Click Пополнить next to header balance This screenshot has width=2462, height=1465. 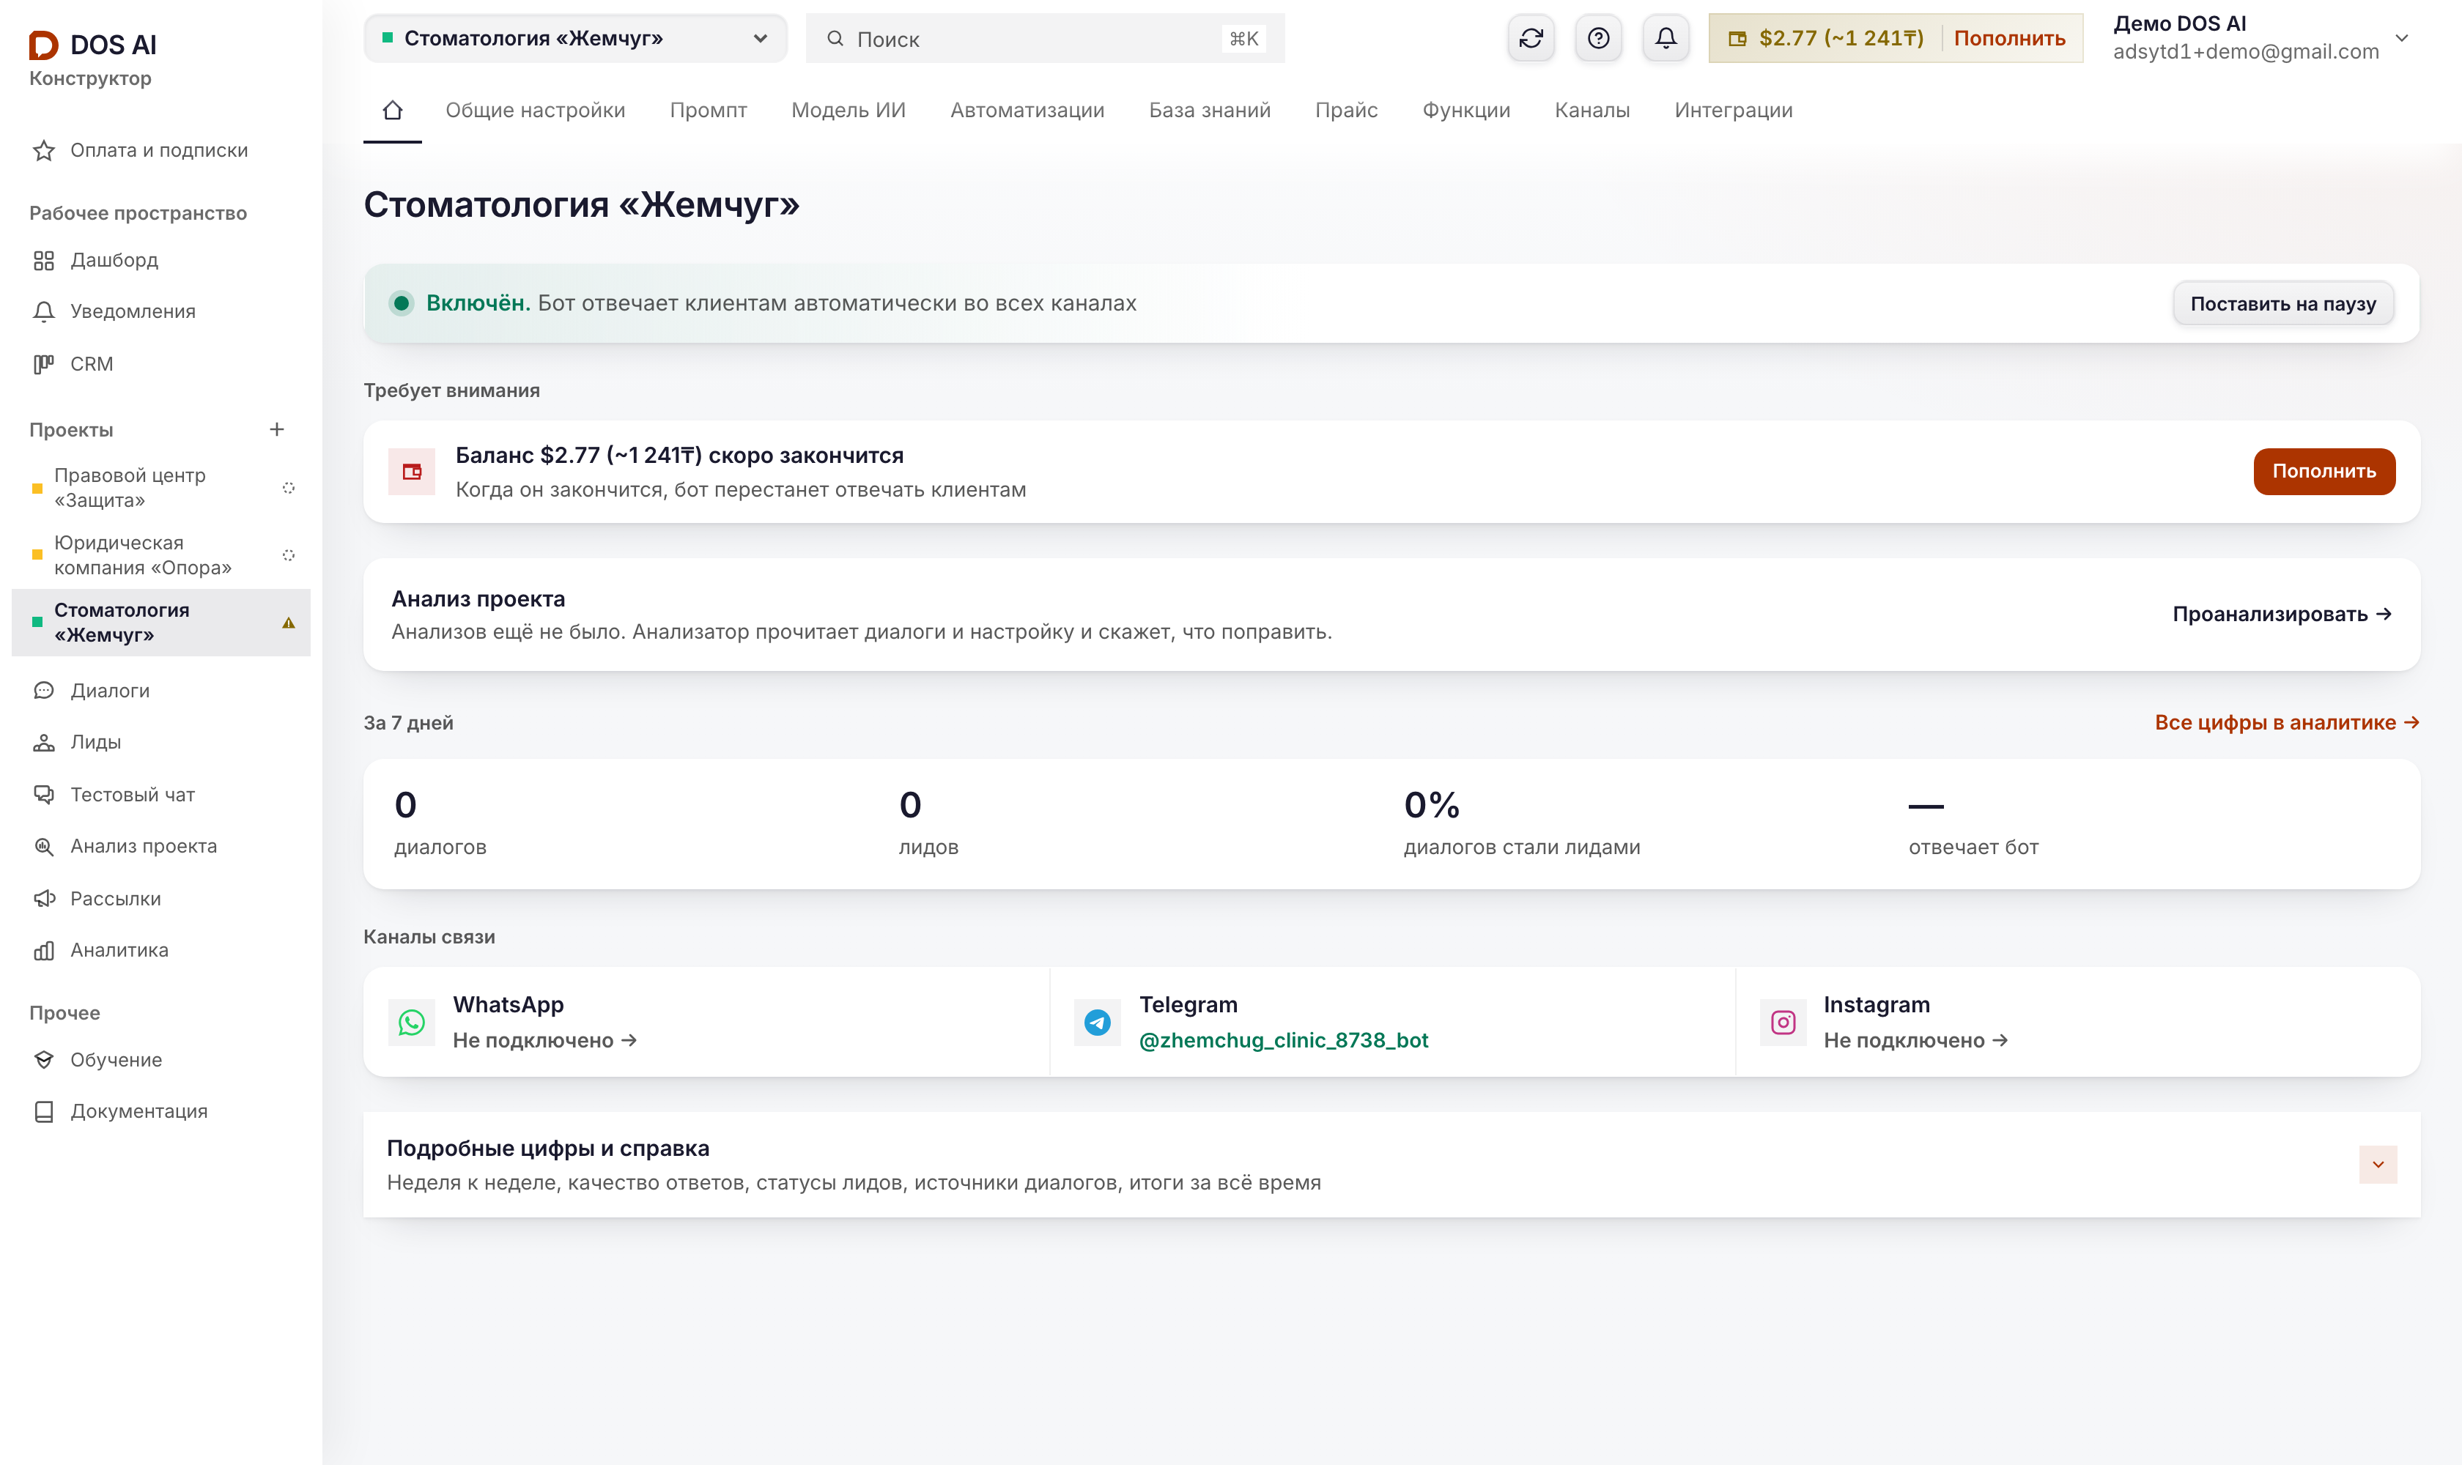pyautogui.click(x=2008, y=39)
